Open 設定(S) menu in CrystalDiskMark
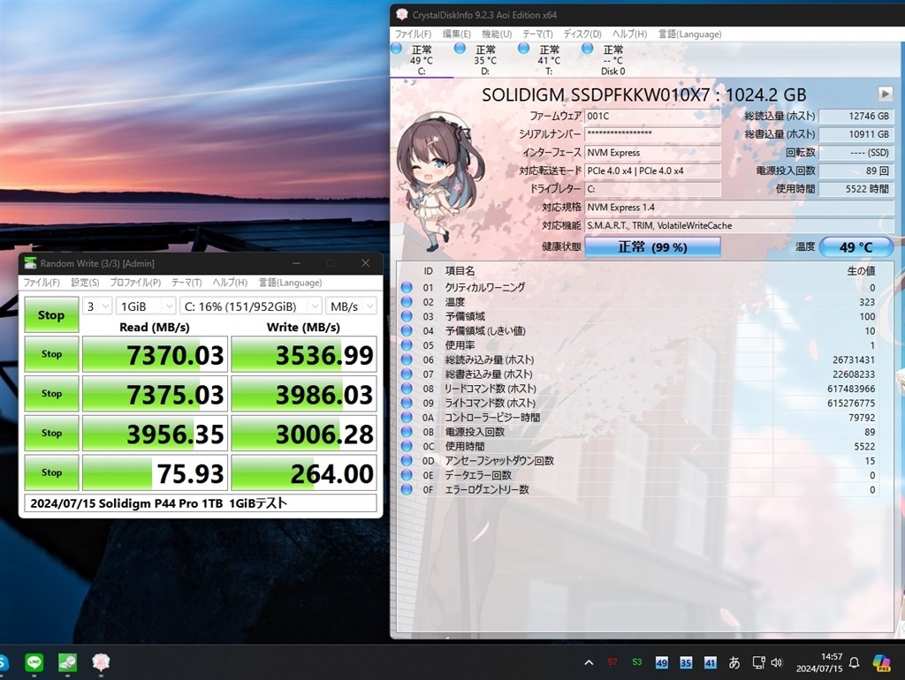 (x=85, y=283)
